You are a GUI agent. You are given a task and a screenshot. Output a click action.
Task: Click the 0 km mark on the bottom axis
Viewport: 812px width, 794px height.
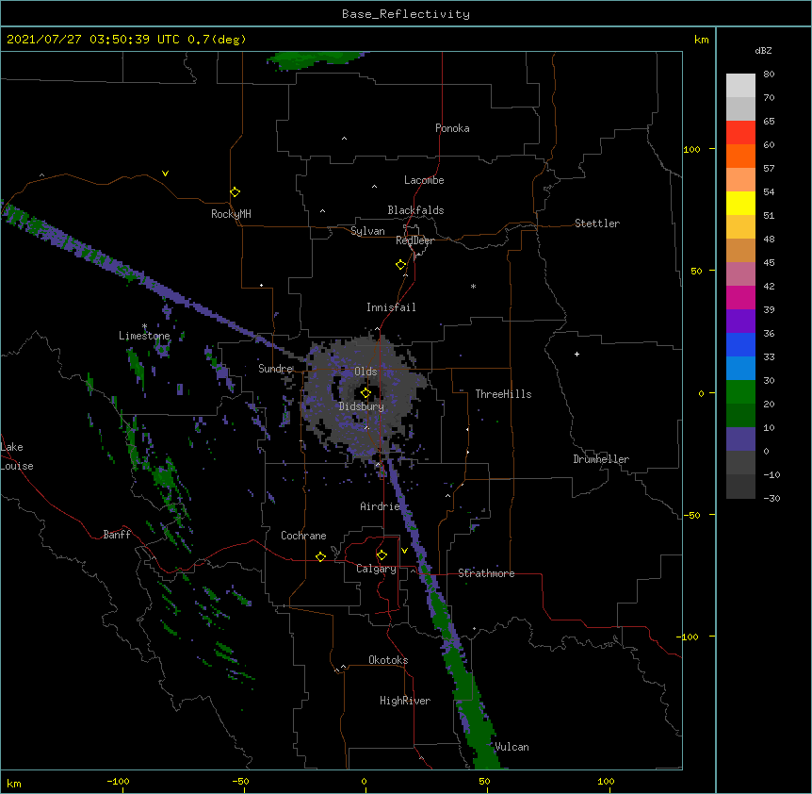pyautogui.click(x=364, y=781)
